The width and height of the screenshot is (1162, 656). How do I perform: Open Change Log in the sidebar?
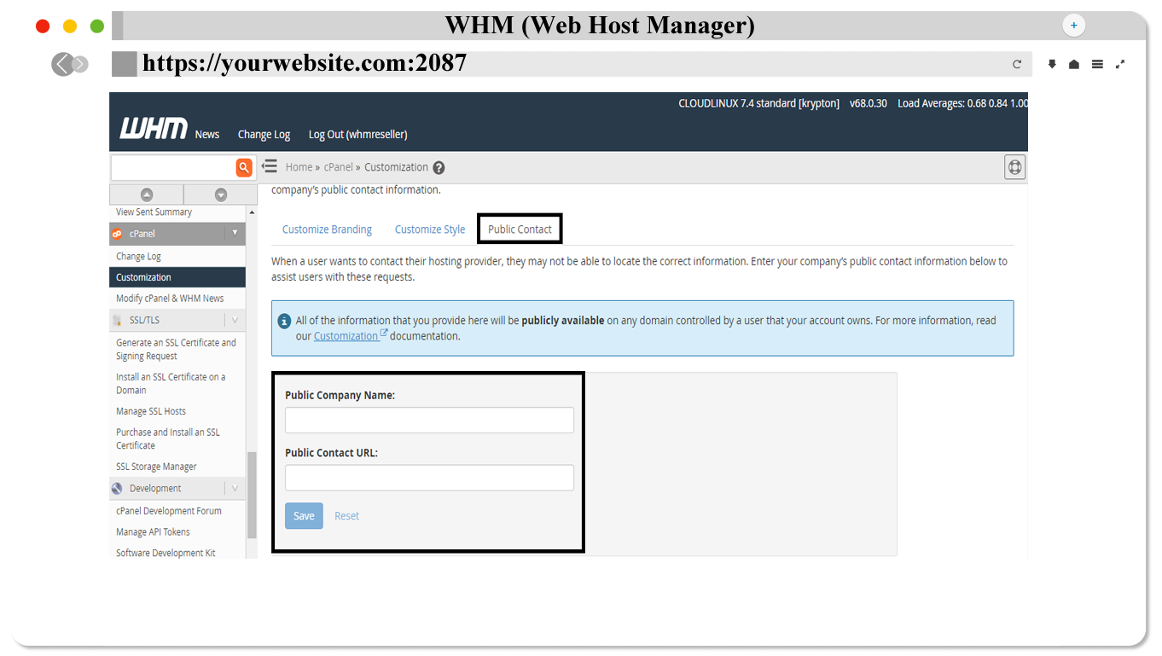(x=138, y=256)
